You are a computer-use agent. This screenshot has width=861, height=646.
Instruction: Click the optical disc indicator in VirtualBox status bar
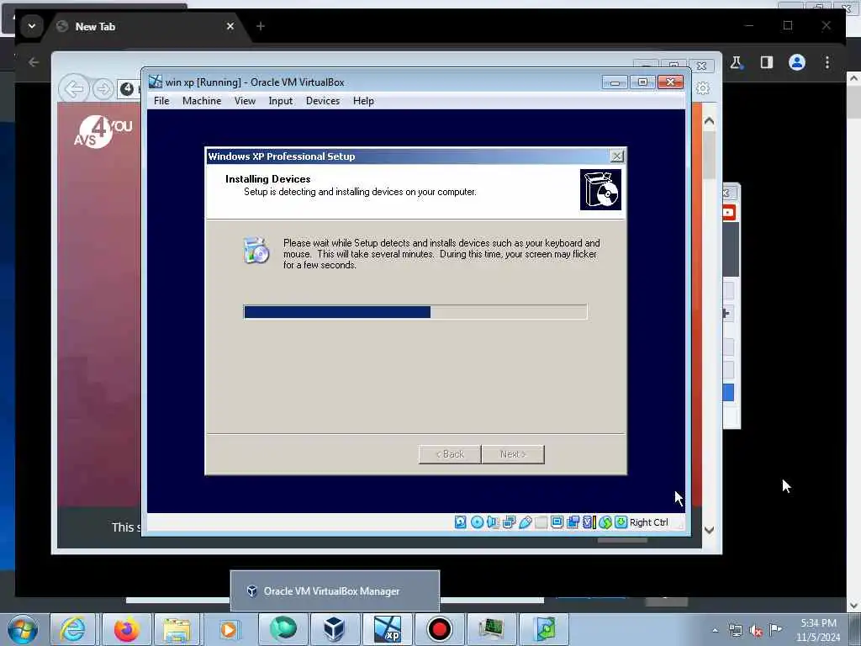pos(477,522)
